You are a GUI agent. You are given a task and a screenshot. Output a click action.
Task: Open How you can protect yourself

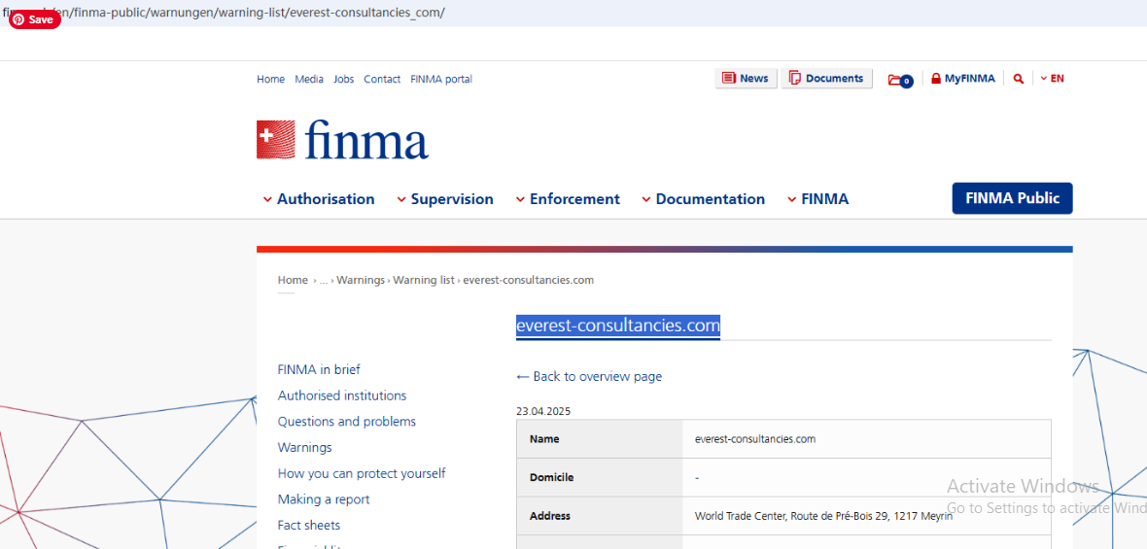click(x=362, y=474)
